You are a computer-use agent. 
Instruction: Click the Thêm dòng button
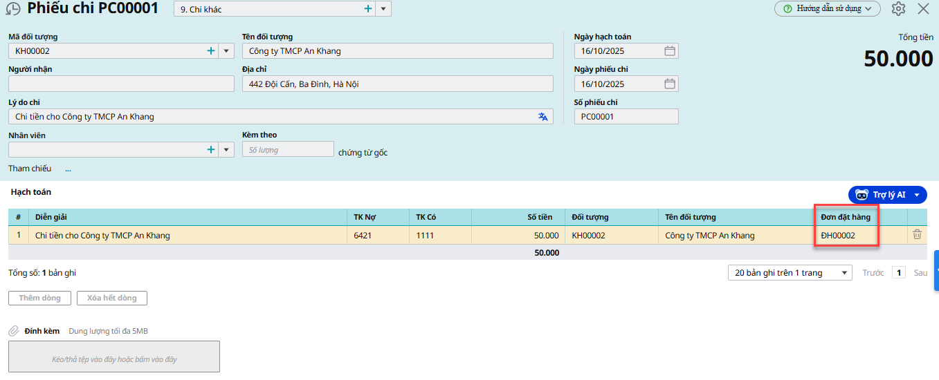click(39, 298)
